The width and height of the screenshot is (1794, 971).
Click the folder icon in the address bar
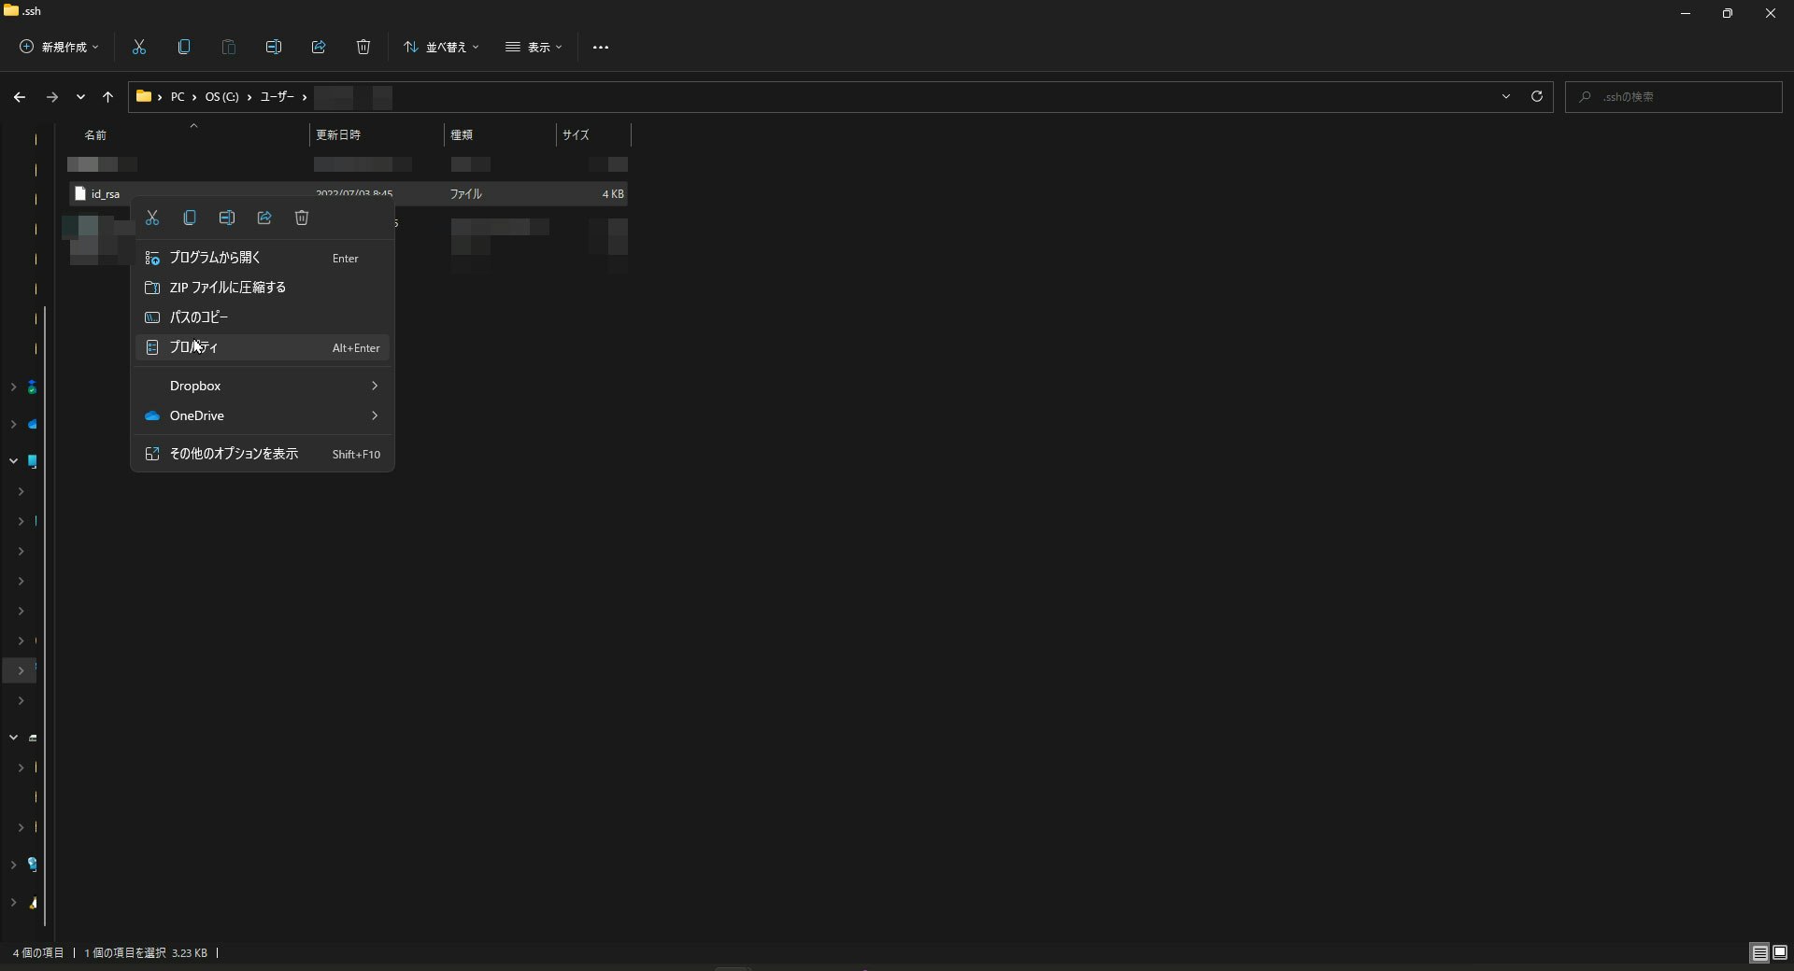click(144, 95)
